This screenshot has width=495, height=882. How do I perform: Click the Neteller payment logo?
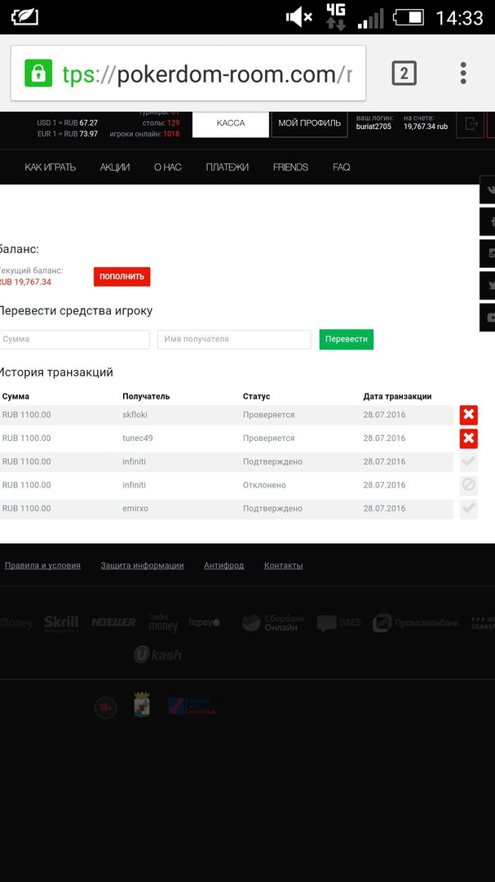coord(113,622)
